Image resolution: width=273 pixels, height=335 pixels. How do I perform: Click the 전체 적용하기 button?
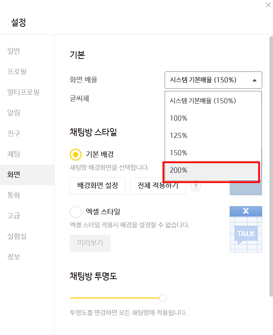[x=158, y=186]
